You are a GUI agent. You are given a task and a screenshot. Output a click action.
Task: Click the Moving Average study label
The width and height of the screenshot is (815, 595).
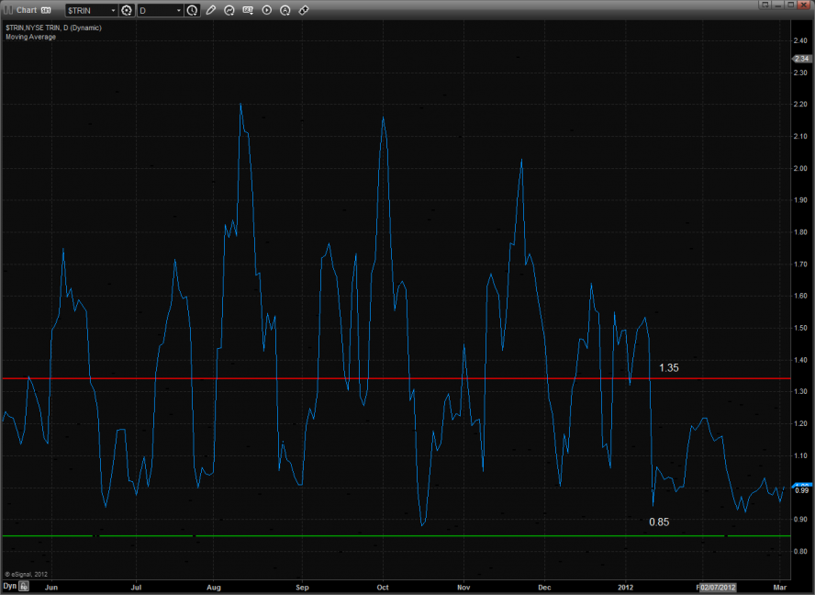(30, 37)
